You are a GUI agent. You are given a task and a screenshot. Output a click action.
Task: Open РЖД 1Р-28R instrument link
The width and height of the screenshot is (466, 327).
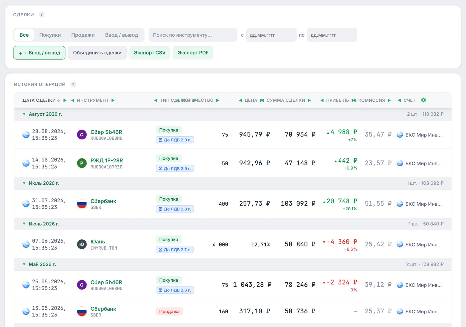107,160
